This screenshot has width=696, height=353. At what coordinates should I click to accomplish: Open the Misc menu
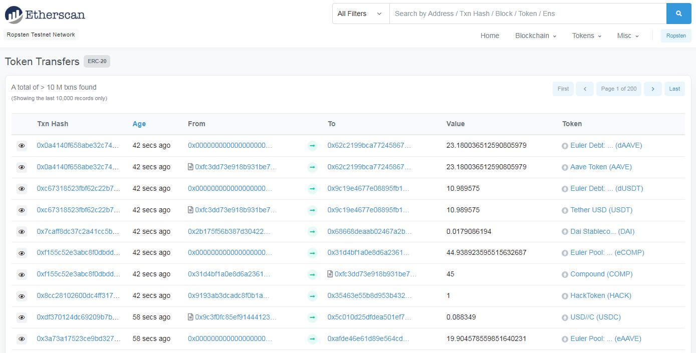627,36
